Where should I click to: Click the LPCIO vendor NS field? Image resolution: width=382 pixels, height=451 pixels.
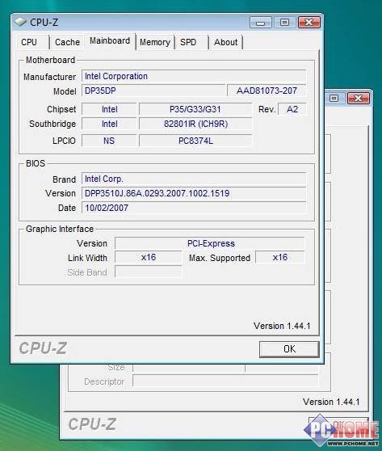coord(109,141)
